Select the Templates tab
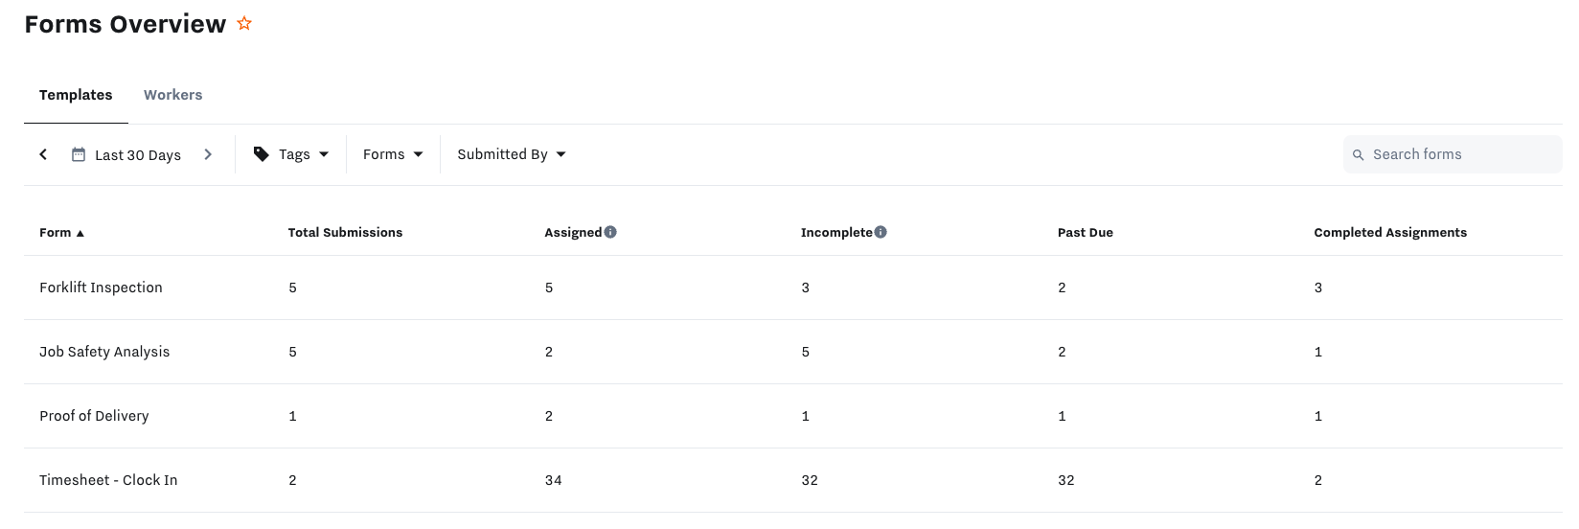This screenshot has width=1579, height=529. pos(76,95)
